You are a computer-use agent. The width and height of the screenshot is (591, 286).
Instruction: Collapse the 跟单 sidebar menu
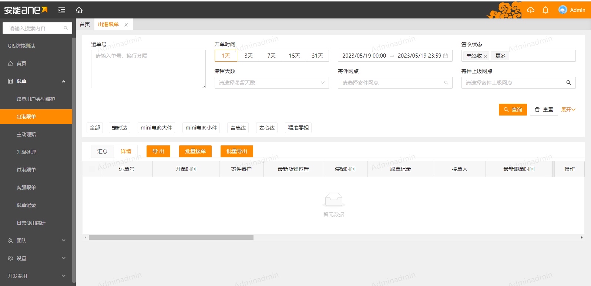(x=36, y=81)
